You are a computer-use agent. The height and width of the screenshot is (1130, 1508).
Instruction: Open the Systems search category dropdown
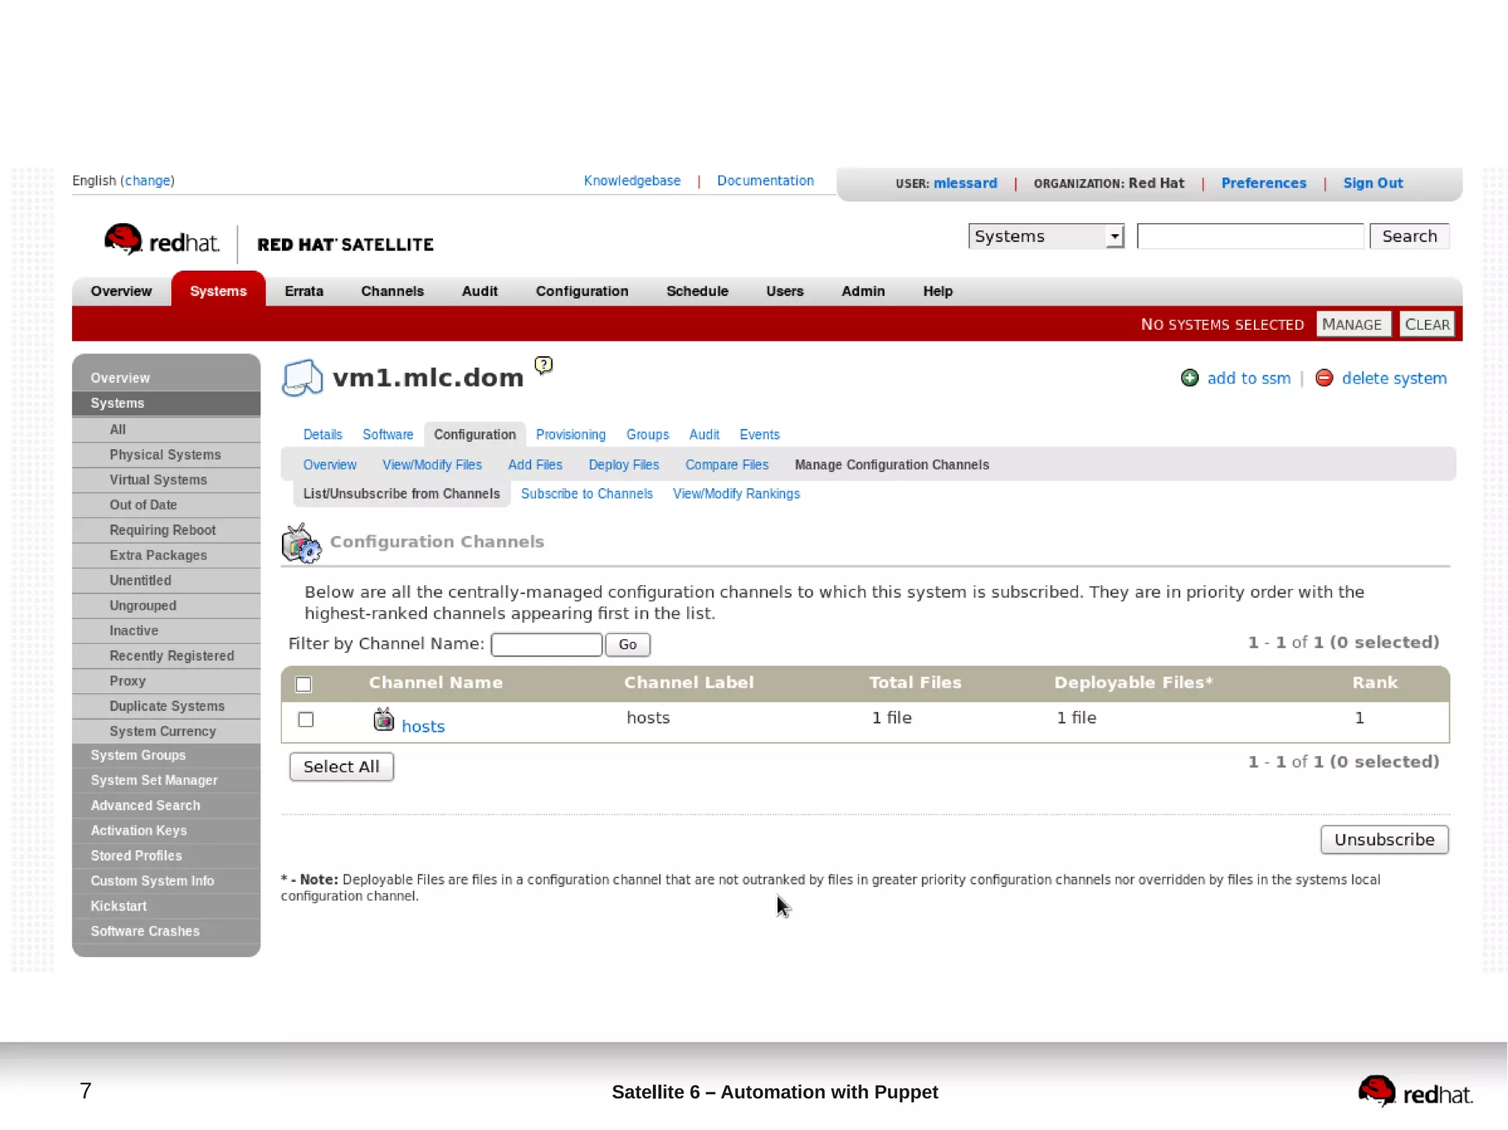[x=1046, y=236]
